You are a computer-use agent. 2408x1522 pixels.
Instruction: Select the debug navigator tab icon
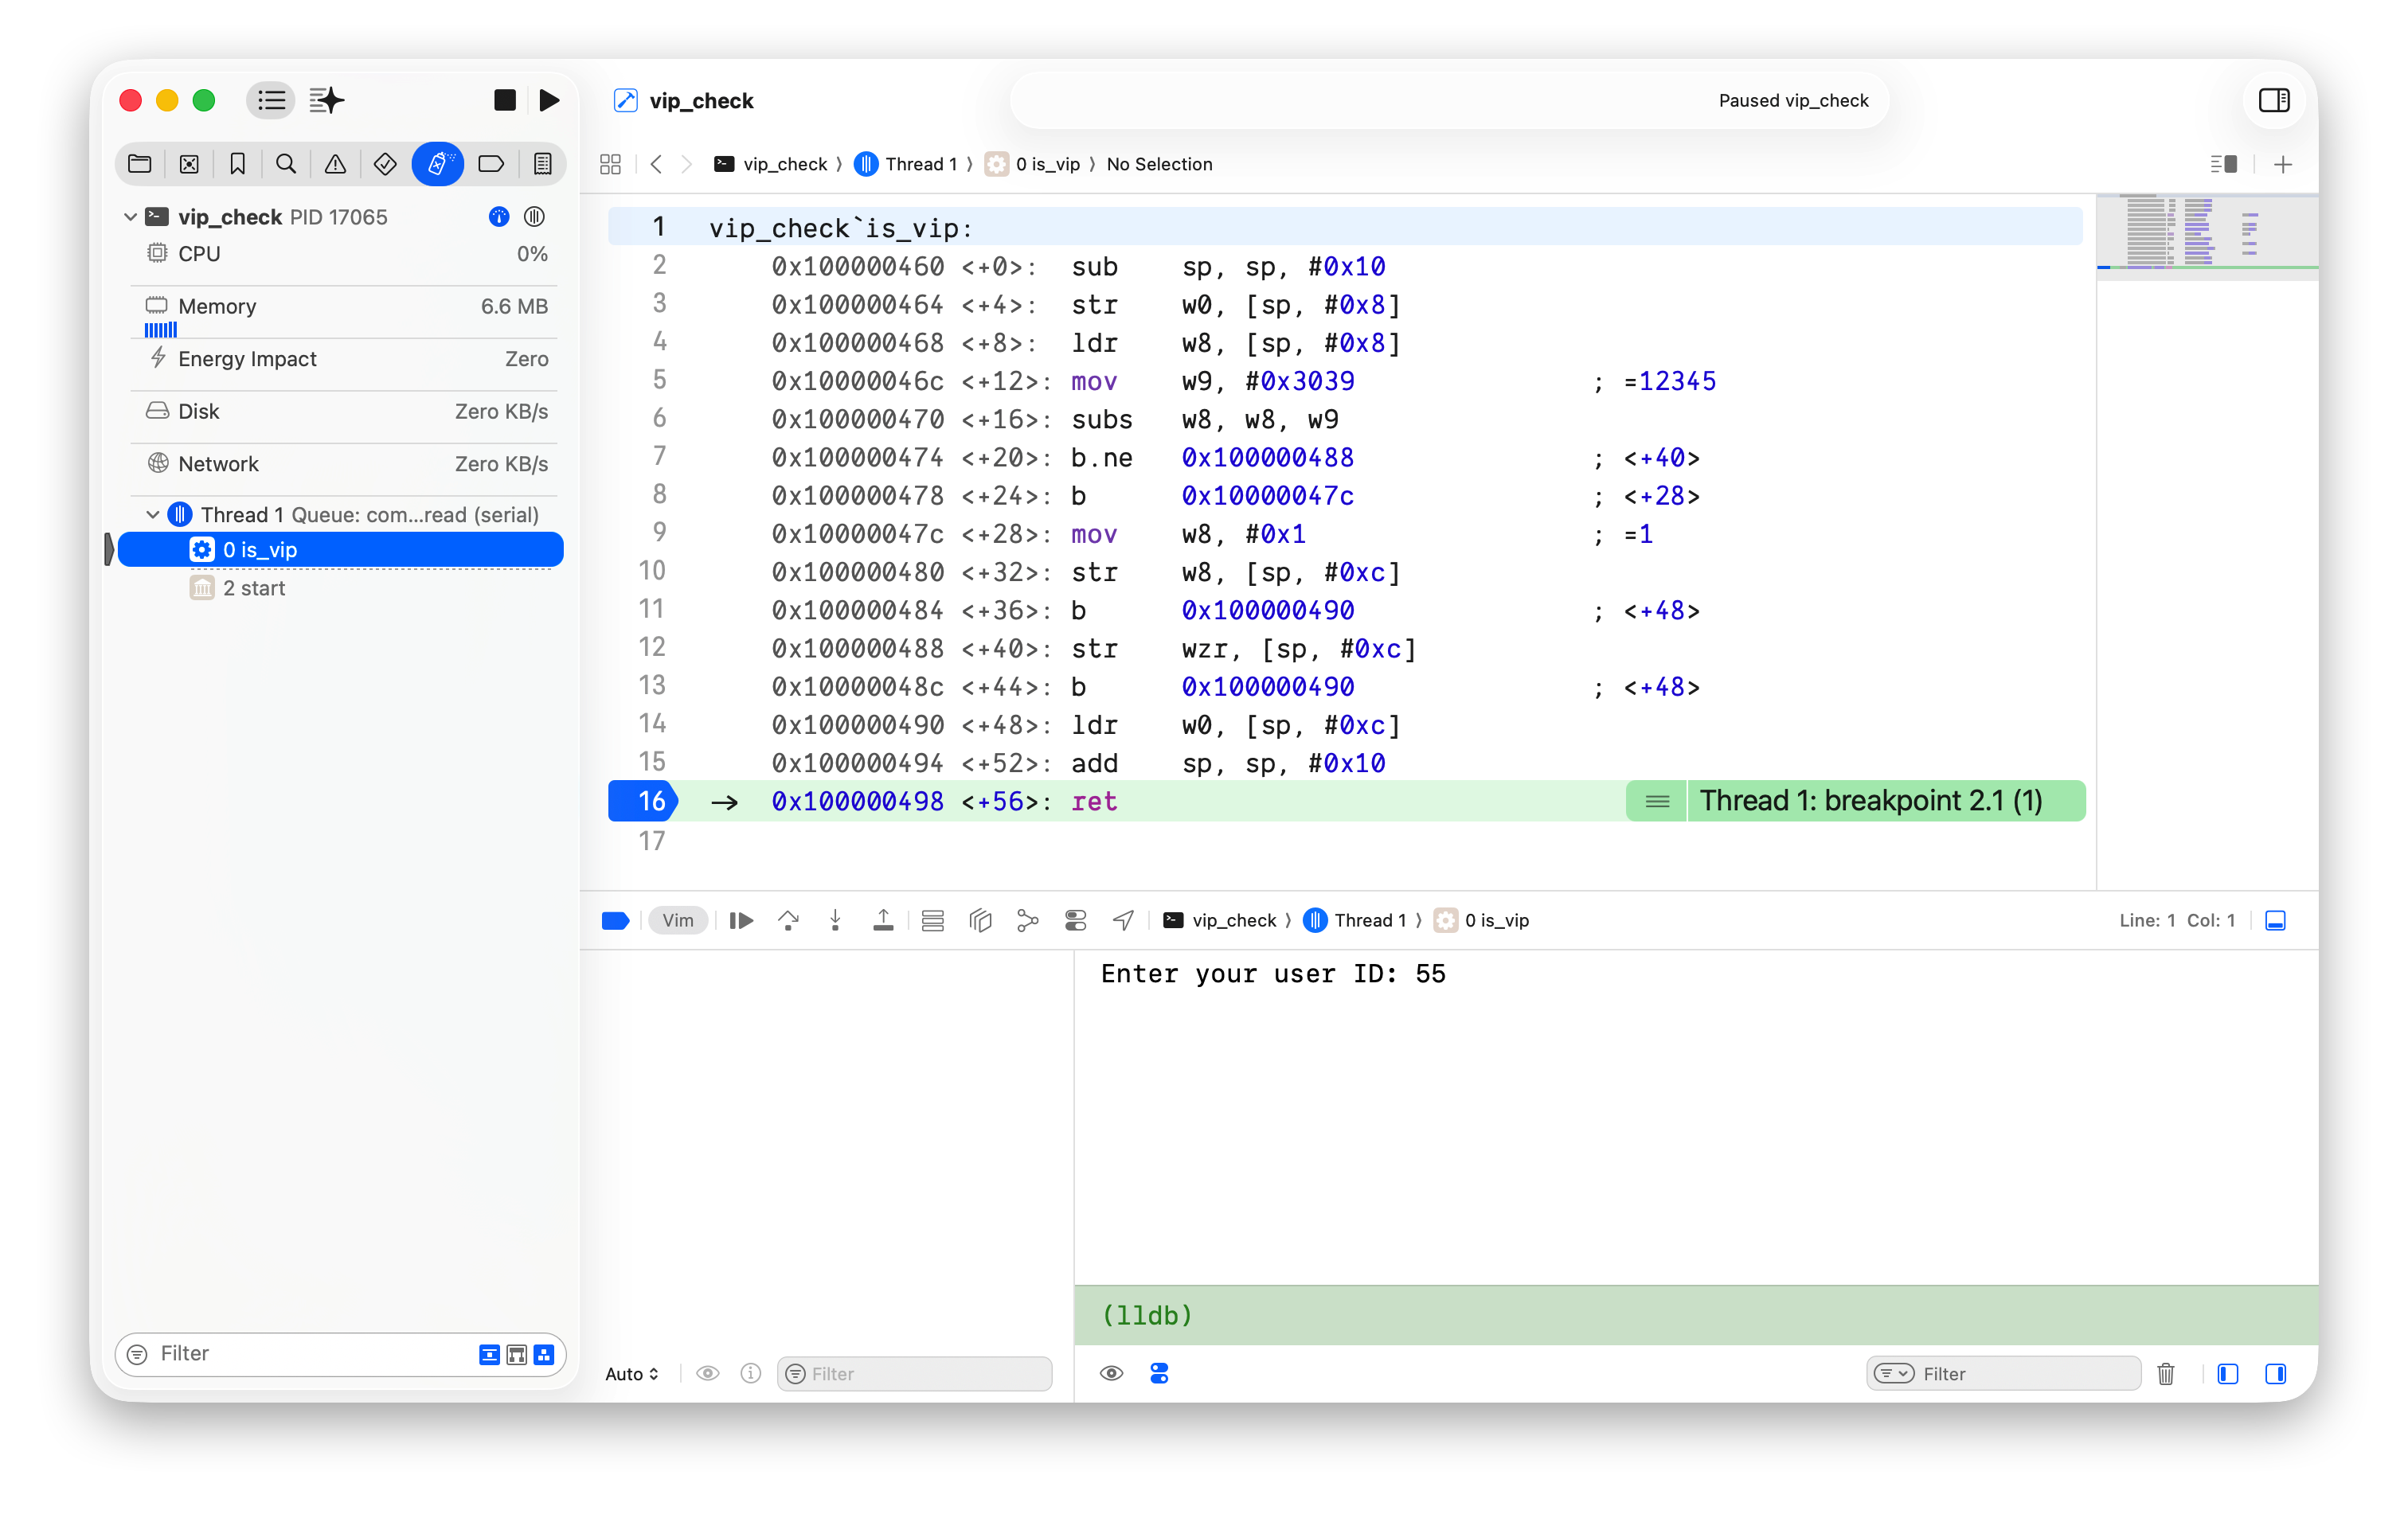[x=437, y=164]
